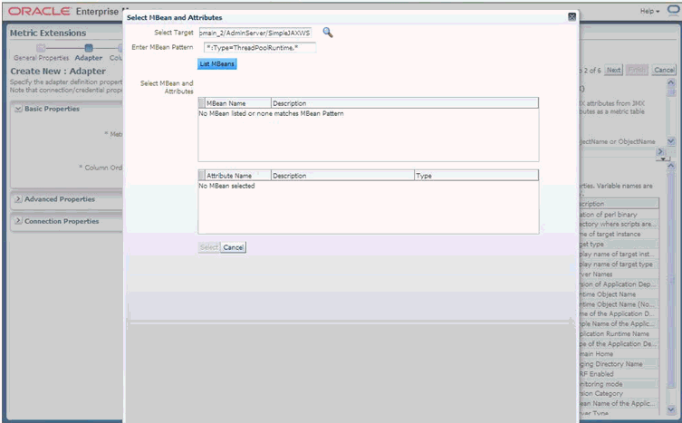Viewport: 682px width, 423px height.
Task: Click the grayed Finish button
Action: (x=638, y=70)
